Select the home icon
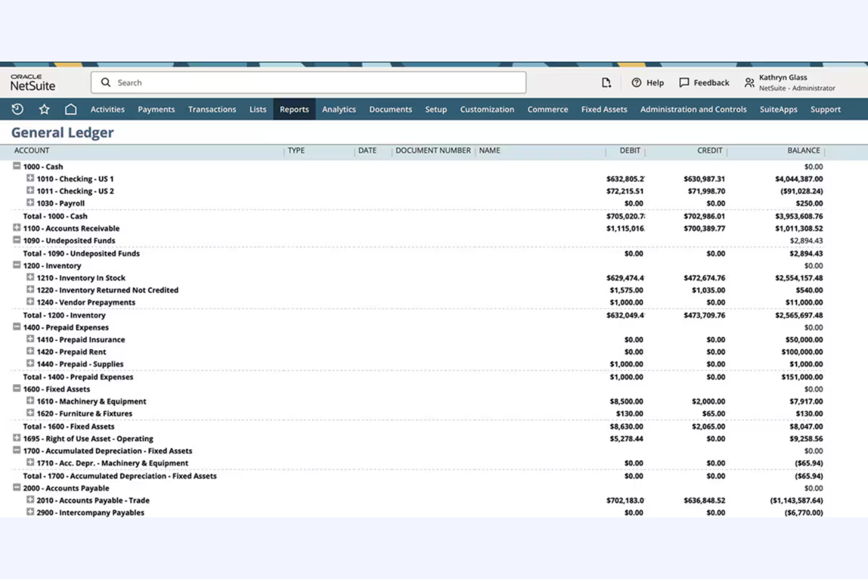This screenshot has height=579, width=868. [x=70, y=109]
